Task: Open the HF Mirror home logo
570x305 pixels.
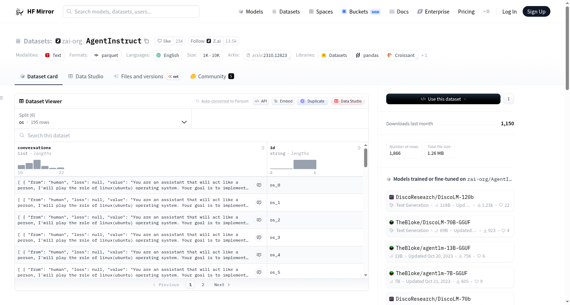Action: click(x=35, y=11)
